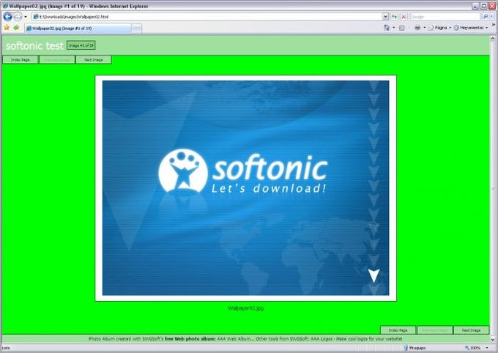Expand the Home icon dropdown arrow
Screen dimensions: 498x353
click(394, 28)
